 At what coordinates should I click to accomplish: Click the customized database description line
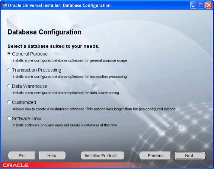pos(94,109)
